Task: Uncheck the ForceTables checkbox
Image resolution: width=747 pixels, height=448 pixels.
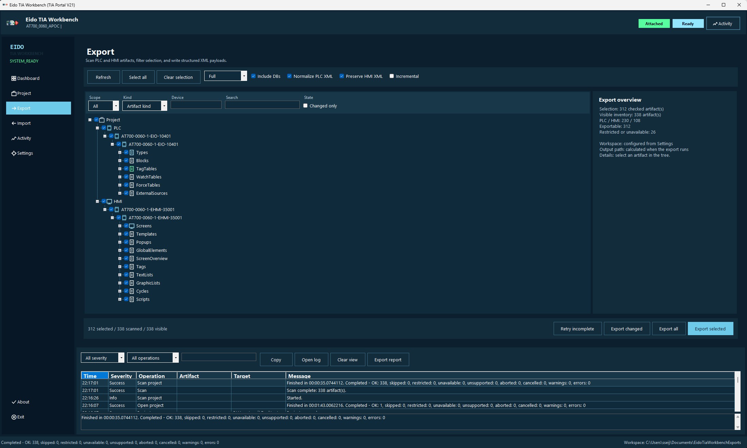Action: tap(126, 185)
